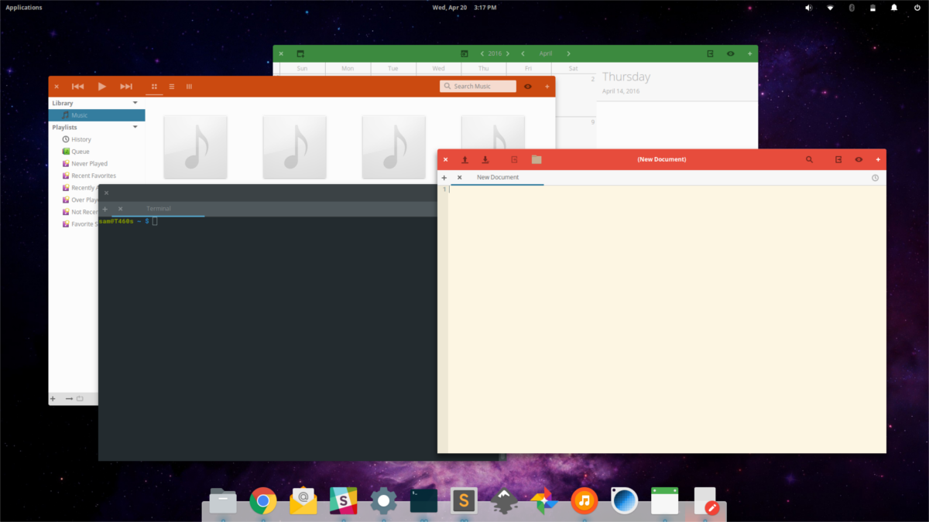Viewport: 929px width, 522px height.
Task: Click into the text editor document area
Action: (667, 319)
